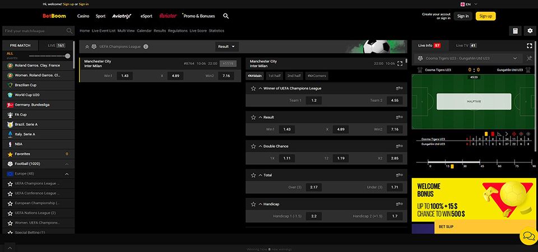Click the Double Chance market options icon
This screenshot has height=252, width=538.
(x=399, y=146)
